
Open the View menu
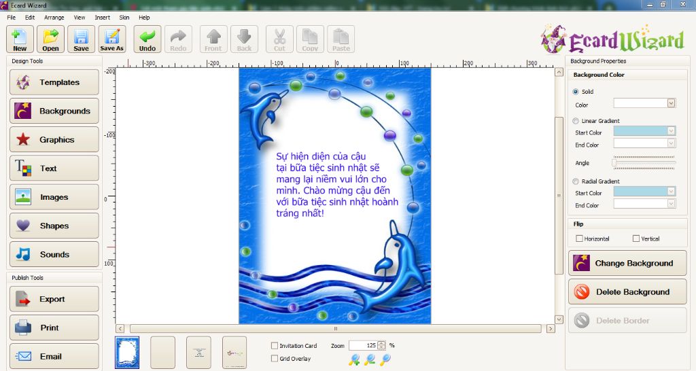point(80,17)
